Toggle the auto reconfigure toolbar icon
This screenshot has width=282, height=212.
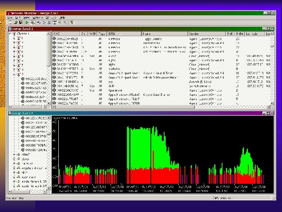[33, 22]
